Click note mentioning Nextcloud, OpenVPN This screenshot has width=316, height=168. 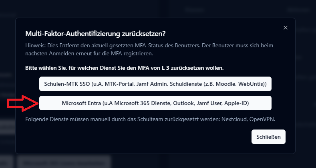coord(150,119)
